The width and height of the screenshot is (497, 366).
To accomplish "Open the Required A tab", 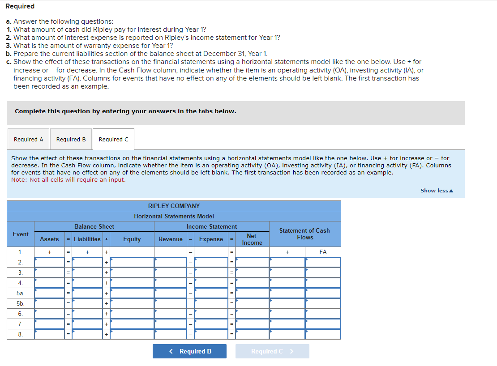I will click(x=28, y=139).
